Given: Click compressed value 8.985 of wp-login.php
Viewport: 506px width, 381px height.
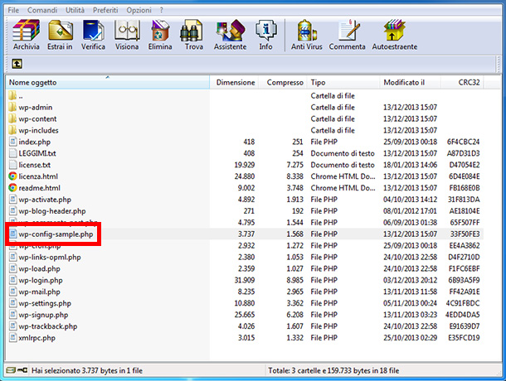Looking at the screenshot, I should coord(295,280).
